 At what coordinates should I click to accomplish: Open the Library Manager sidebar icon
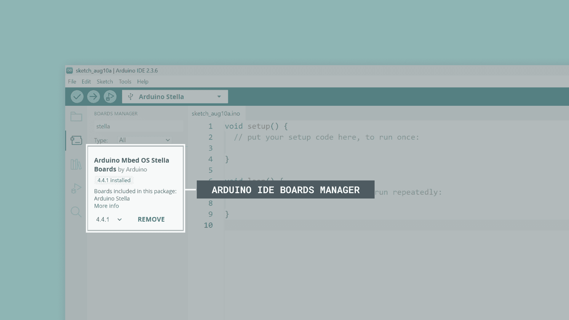click(76, 164)
